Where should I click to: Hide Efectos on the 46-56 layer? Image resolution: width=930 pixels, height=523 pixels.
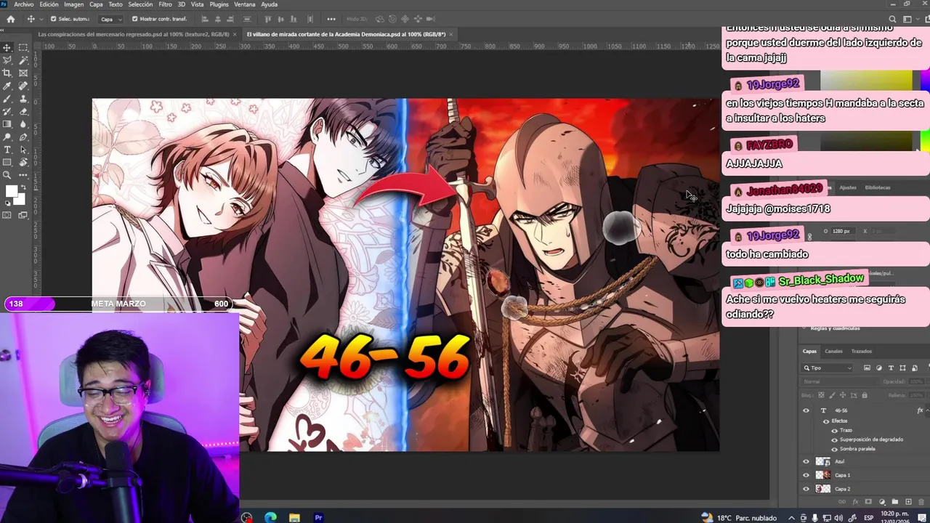coord(826,421)
